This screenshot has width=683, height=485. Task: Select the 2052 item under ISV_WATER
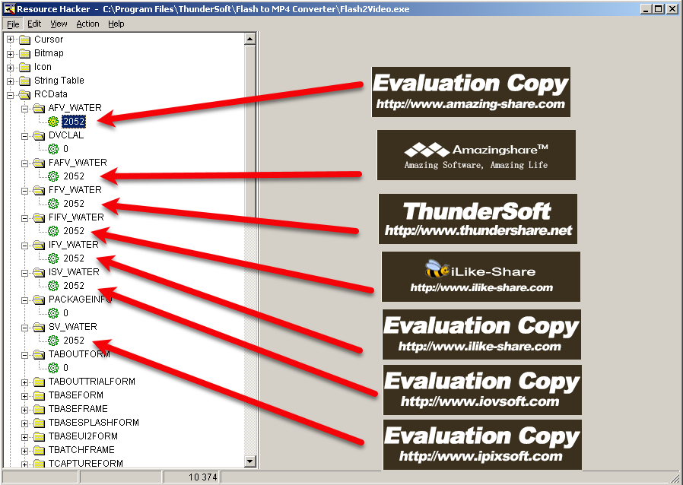coord(74,286)
